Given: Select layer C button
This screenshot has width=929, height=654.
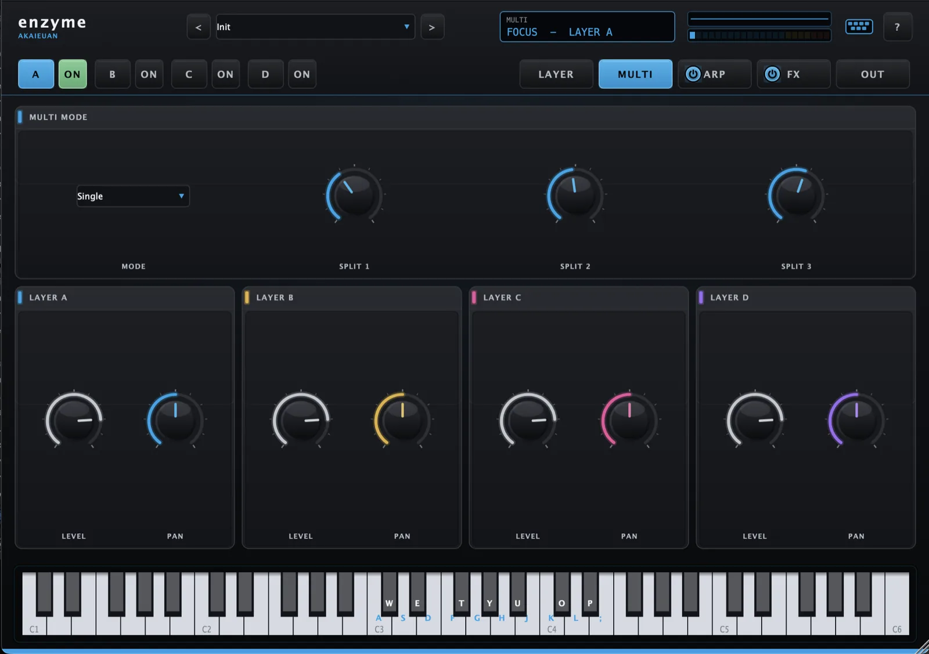Looking at the screenshot, I should pos(189,74).
